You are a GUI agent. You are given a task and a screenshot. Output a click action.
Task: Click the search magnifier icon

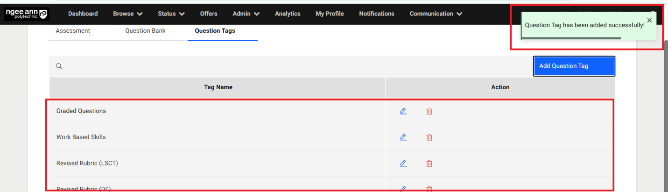point(59,66)
